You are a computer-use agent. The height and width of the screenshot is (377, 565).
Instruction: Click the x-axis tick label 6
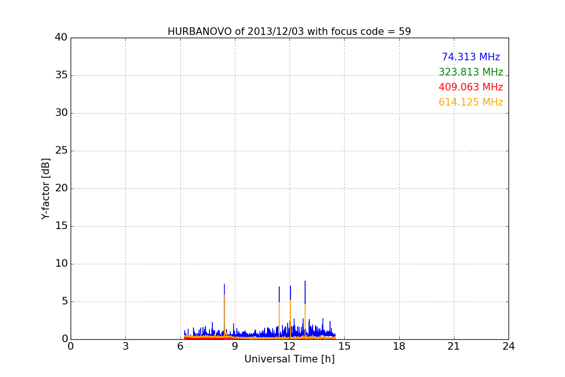click(x=180, y=346)
